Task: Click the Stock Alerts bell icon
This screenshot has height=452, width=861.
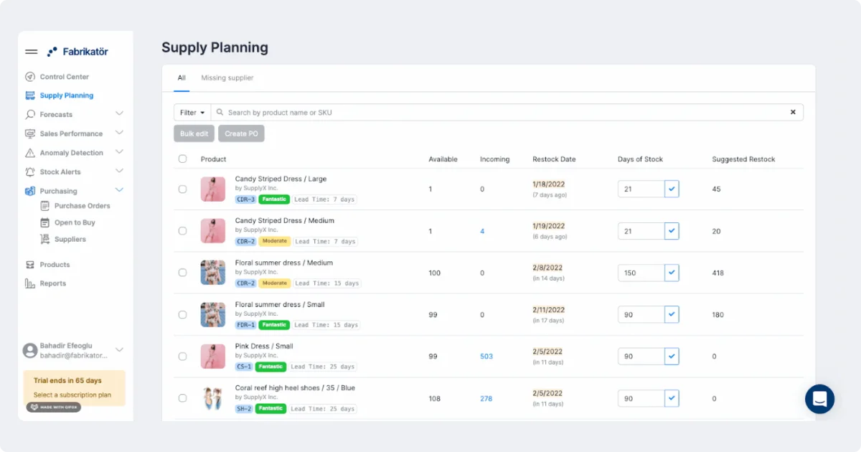Action: 30,172
